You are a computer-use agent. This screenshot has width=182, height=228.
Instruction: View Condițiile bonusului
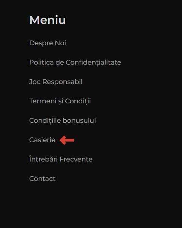click(x=63, y=121)
